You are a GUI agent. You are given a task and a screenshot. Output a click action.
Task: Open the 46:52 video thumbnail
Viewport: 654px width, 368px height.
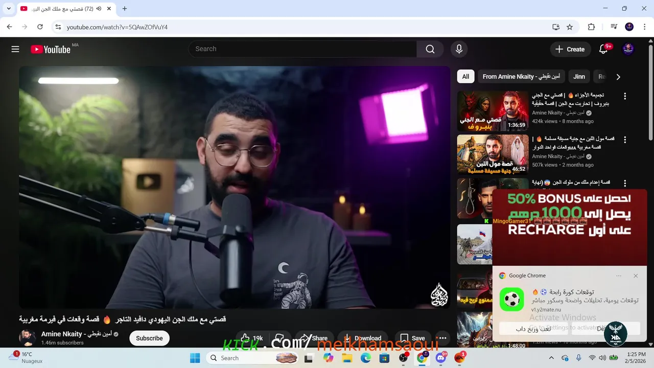coord(493,155)
